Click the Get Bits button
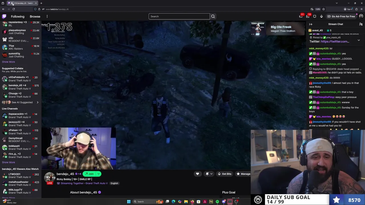This screenshot has height=205, width=365. [224, 174]
